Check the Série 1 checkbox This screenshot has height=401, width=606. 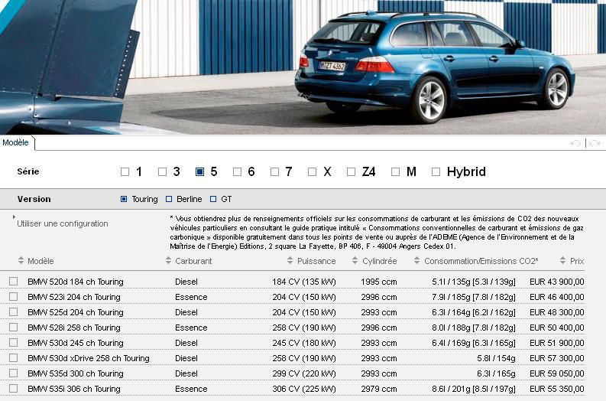click(x=125, y=171)
